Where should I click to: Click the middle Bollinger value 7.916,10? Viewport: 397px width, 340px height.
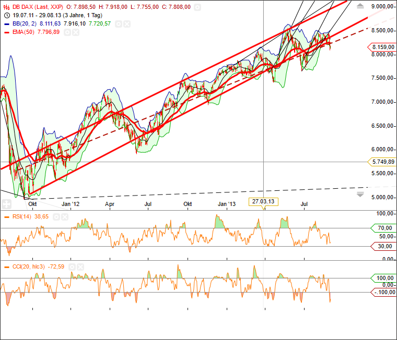pos(75,24)
